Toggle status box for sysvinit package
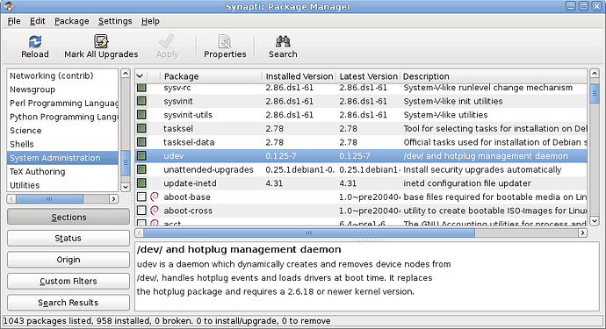606x329 pixels. [141, 101]
